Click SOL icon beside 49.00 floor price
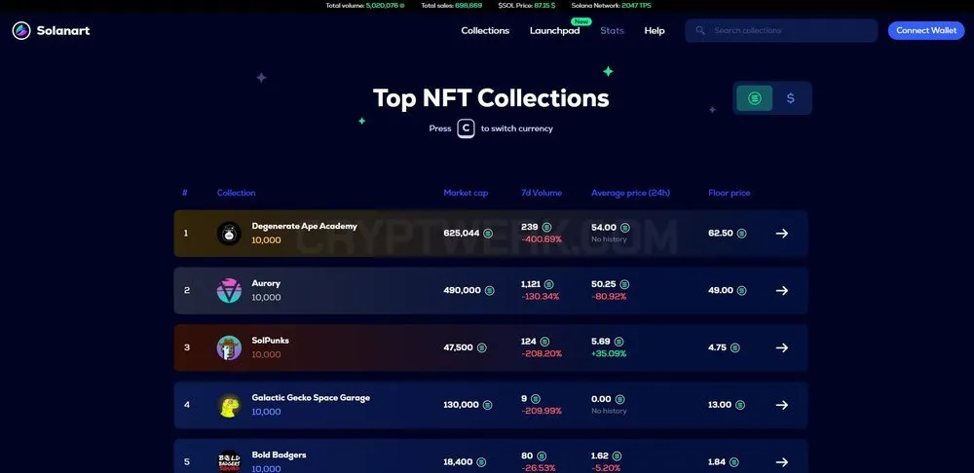The height and width of the screenshot is (473, 974). point(741,290)
